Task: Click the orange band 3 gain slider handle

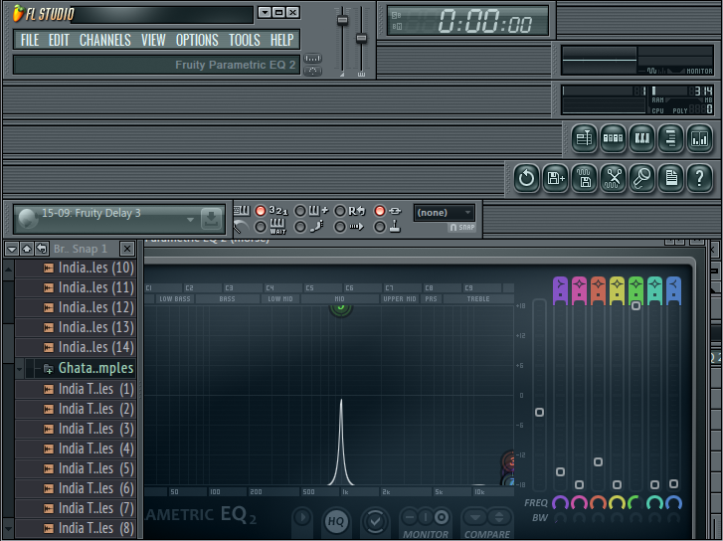Action: pyautogui.click(x=598, y=461)
